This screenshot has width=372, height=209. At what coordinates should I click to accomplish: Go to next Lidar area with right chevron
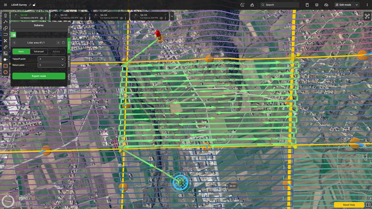[58, 43]
